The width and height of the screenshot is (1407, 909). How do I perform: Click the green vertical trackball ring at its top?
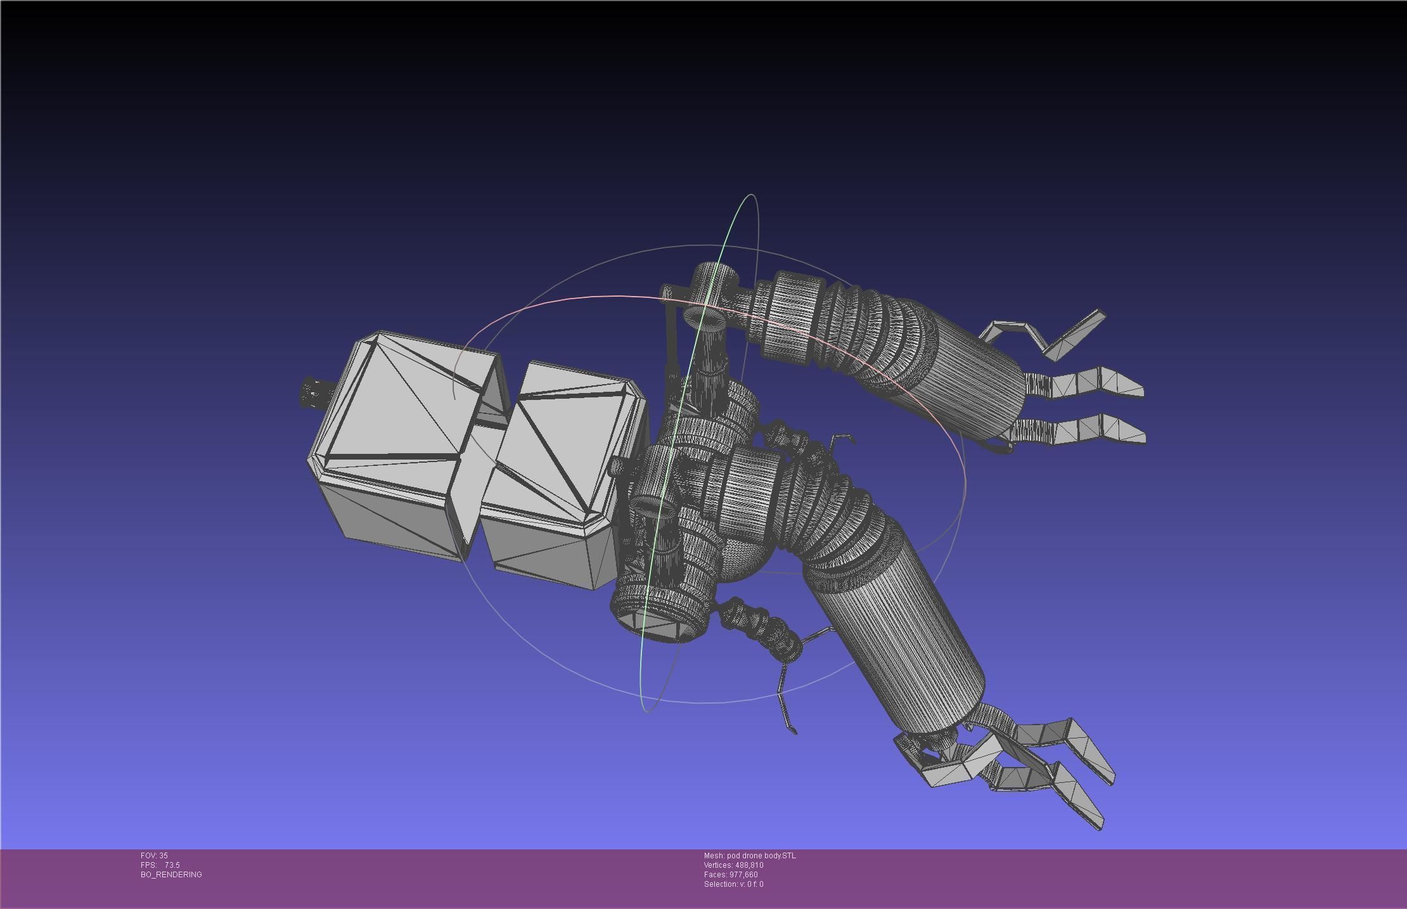coord(750,196)
